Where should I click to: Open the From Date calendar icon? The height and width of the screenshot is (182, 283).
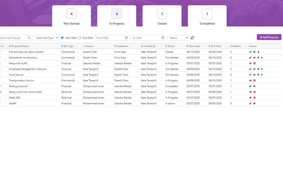126,38
